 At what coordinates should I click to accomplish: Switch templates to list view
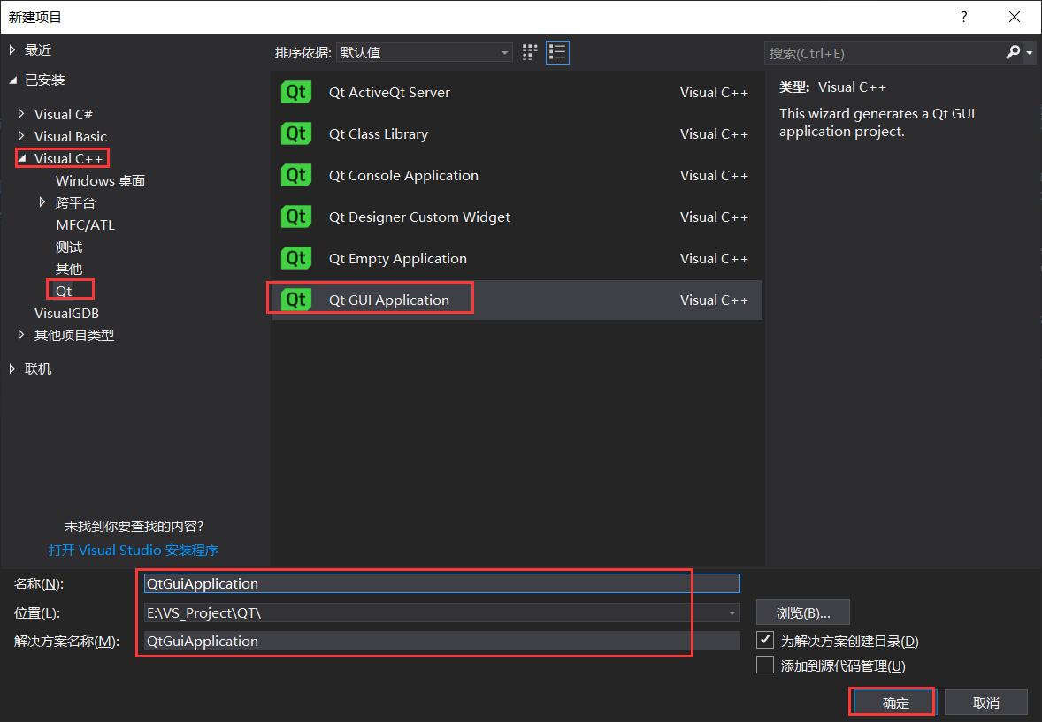click(x=557, y=52)
